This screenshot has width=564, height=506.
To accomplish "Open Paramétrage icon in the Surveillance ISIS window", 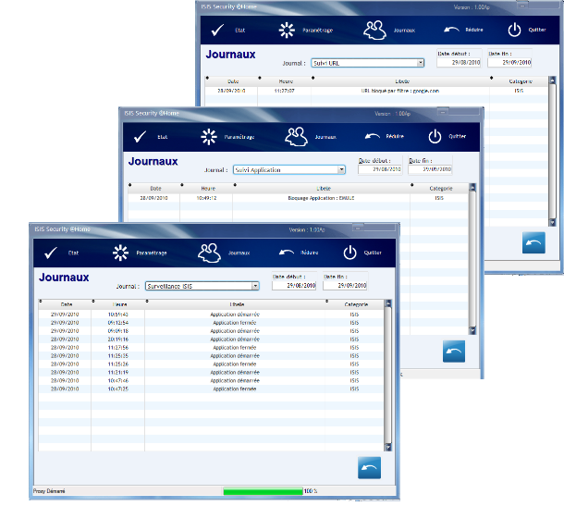I will pyautogui.click(x=120, y=253).
